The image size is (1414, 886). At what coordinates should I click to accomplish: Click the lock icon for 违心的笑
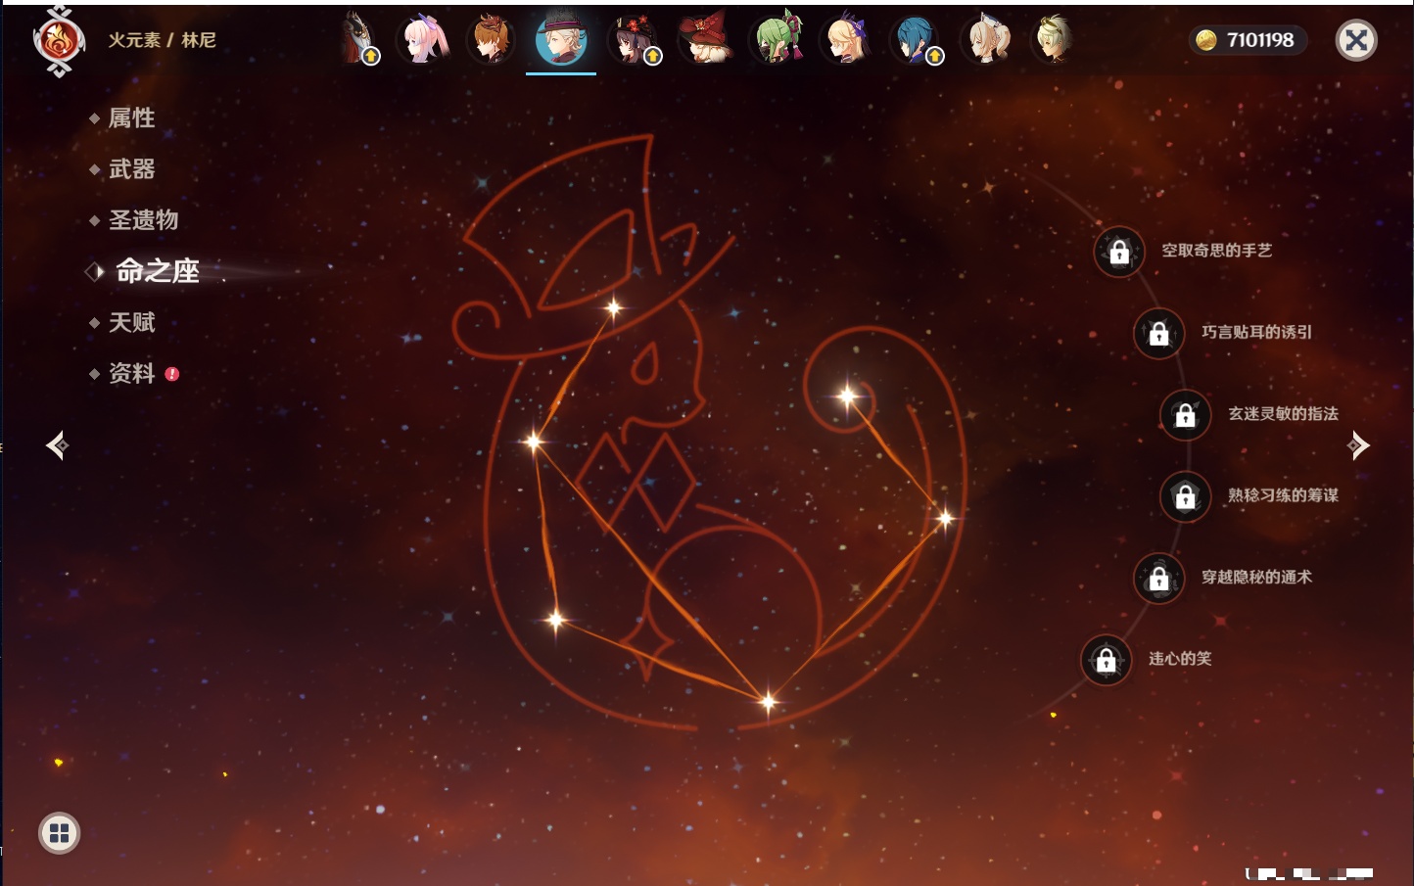[x=1106, y=660]
